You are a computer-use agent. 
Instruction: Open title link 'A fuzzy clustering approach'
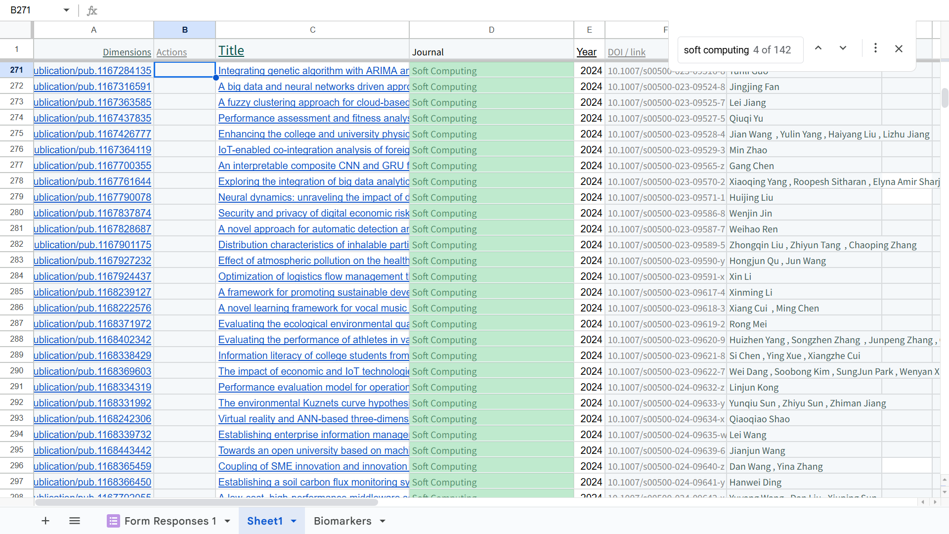pyautogui.click(x=313, y=102)
